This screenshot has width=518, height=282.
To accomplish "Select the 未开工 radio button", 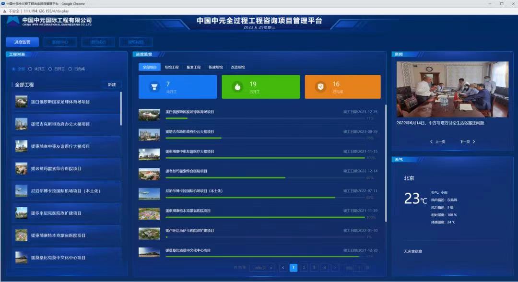I will [x=30, y=69].
